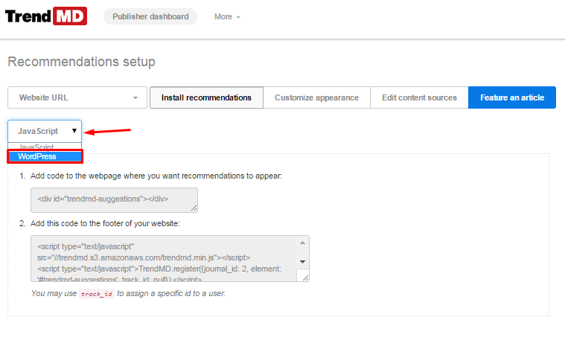Open the Publisher dashboard
565x343 pixels.
coord(150,16)
